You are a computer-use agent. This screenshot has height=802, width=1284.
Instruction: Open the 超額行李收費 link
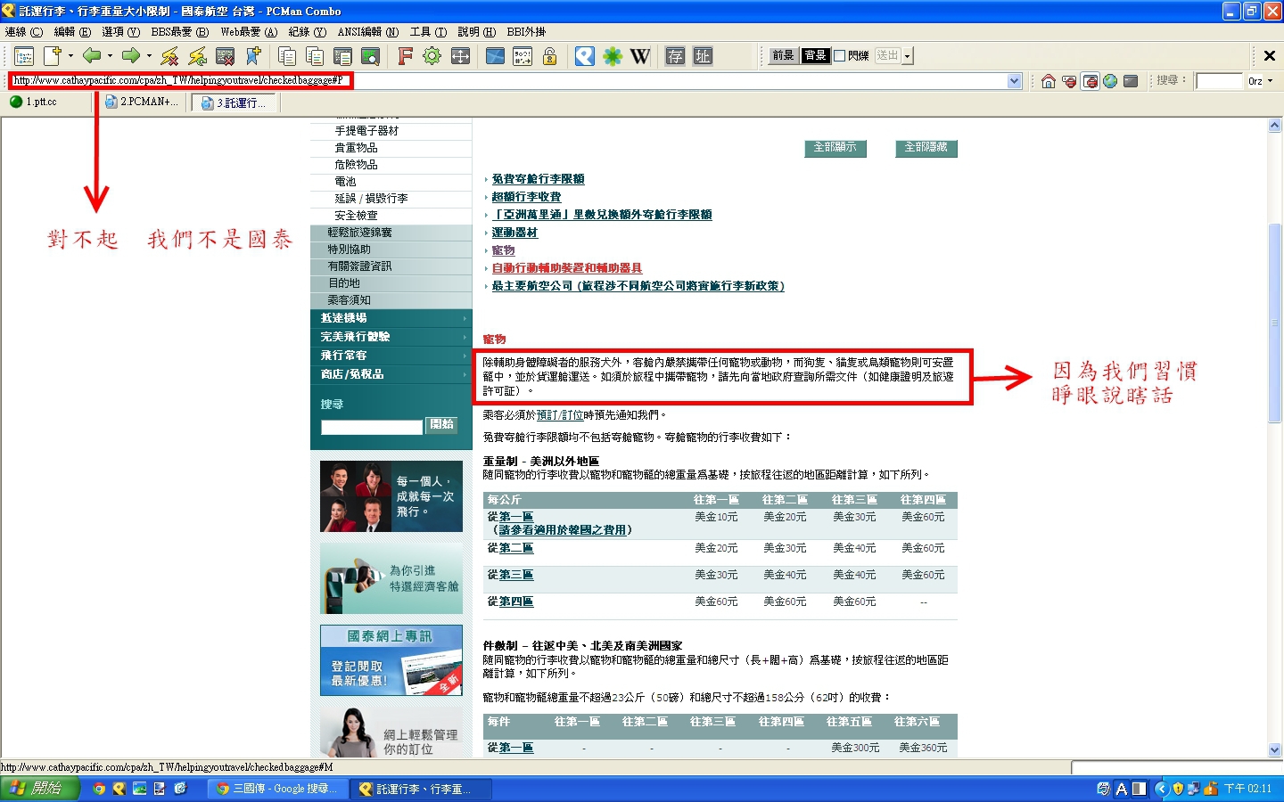[527, 197]
